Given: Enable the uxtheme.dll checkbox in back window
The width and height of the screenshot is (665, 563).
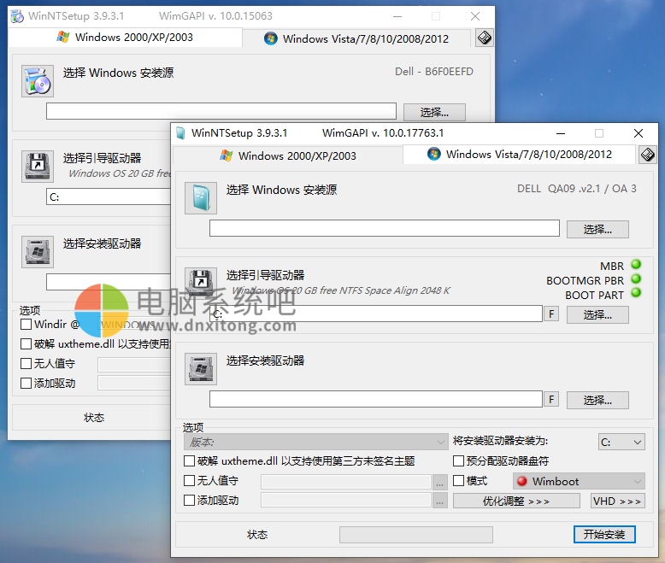Looking at the screenshot, I should tap(26, 343).
